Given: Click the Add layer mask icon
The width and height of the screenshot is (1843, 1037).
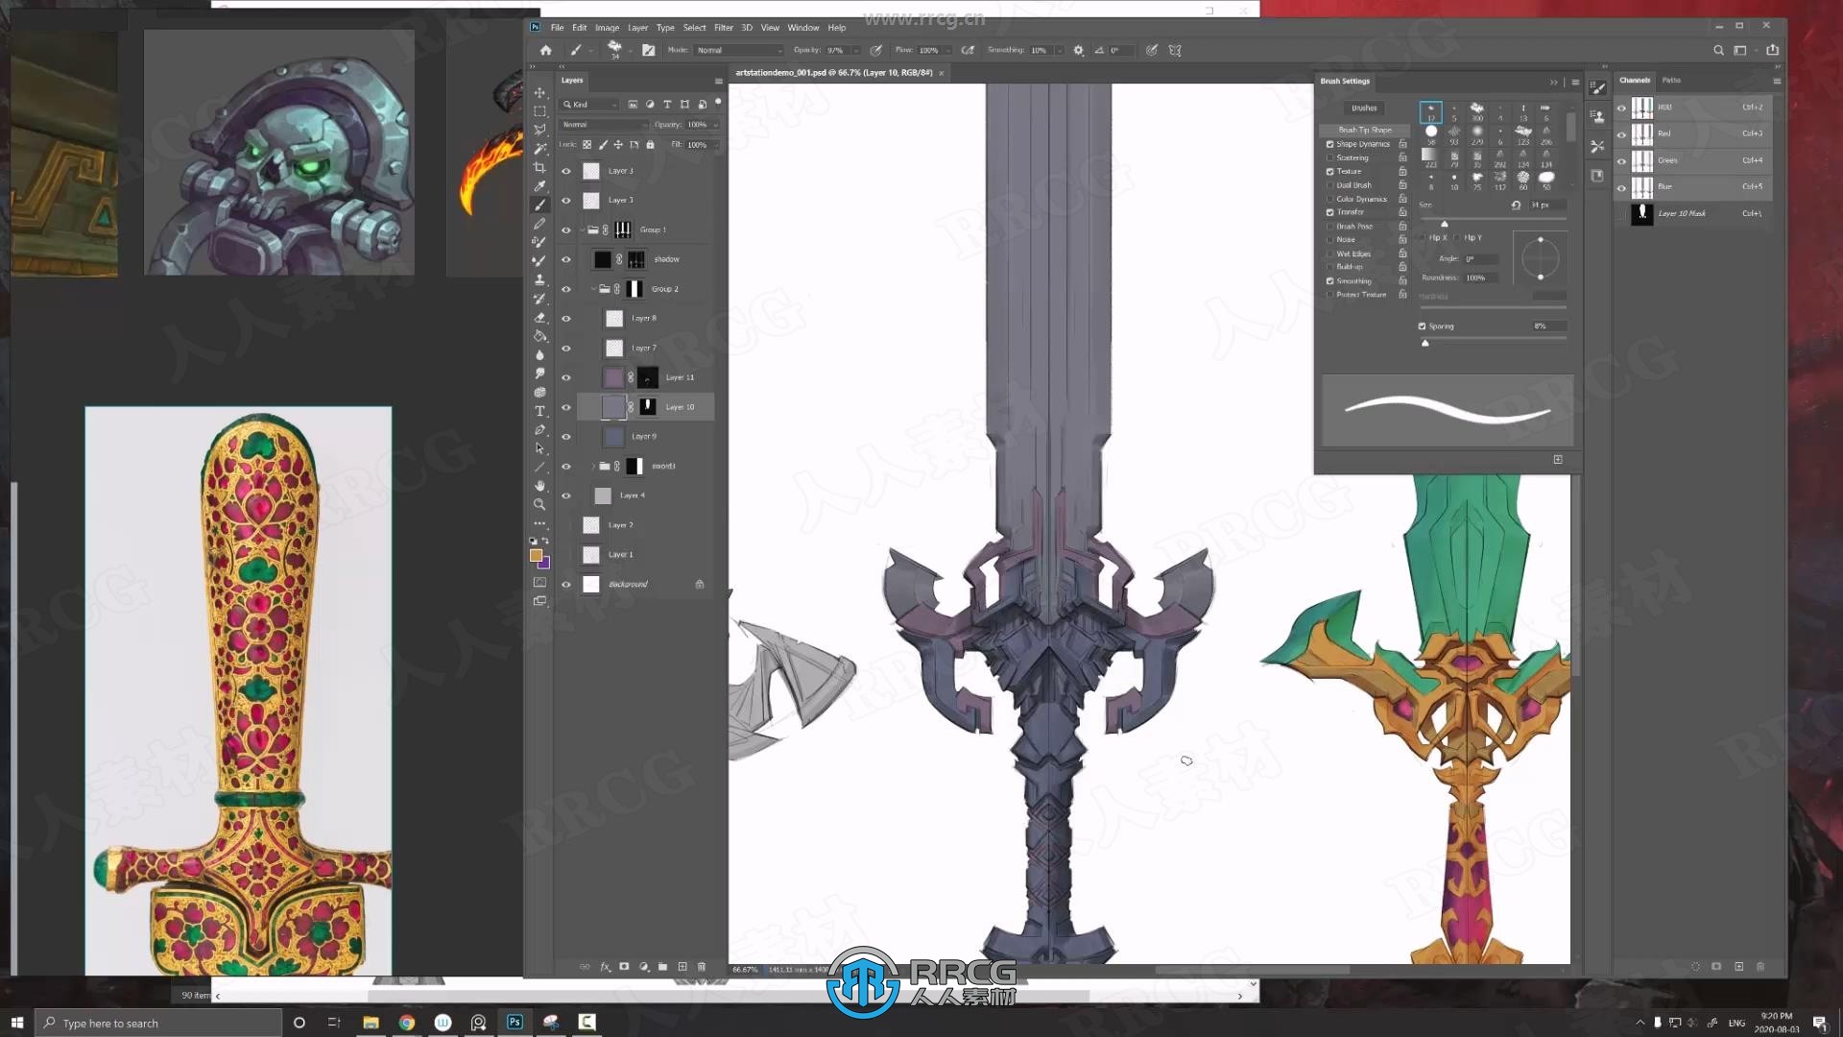Looking at the screenshot, I should 624,967.
